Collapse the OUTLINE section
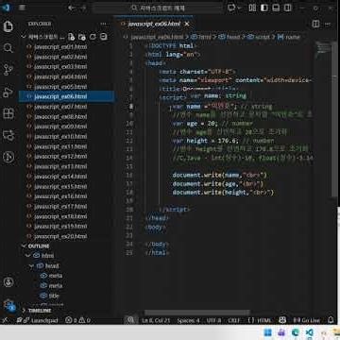Viewport: 340px width, 340px height. [x=24, y=246]
